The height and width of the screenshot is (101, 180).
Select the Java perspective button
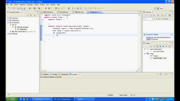[160, 8]
